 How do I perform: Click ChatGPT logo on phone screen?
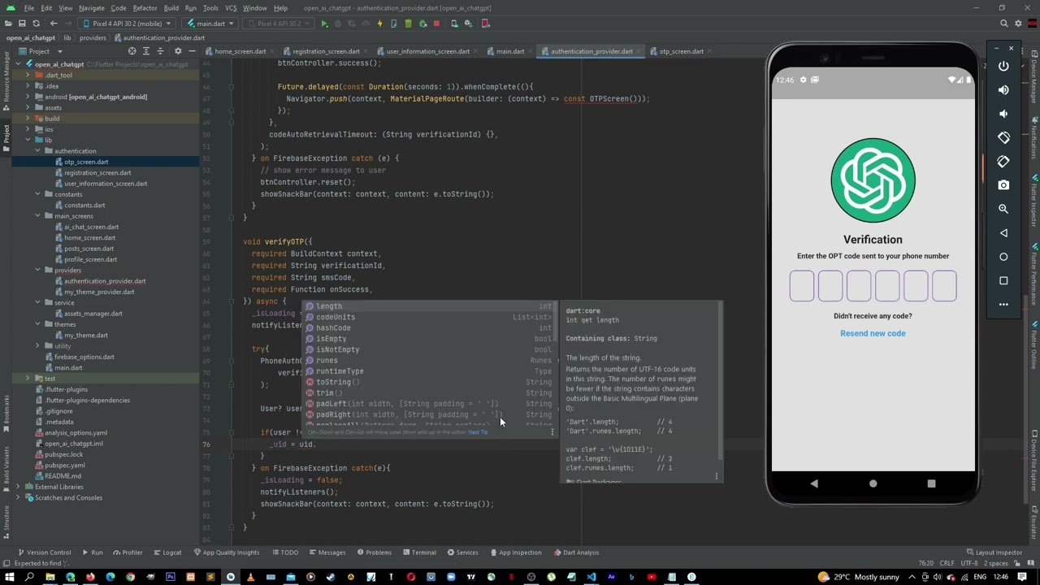pos(873,180)
